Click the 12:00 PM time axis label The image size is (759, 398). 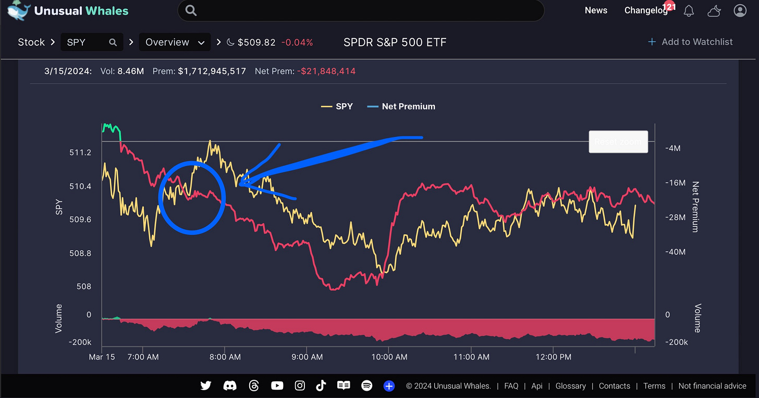(x=553, y=357)
